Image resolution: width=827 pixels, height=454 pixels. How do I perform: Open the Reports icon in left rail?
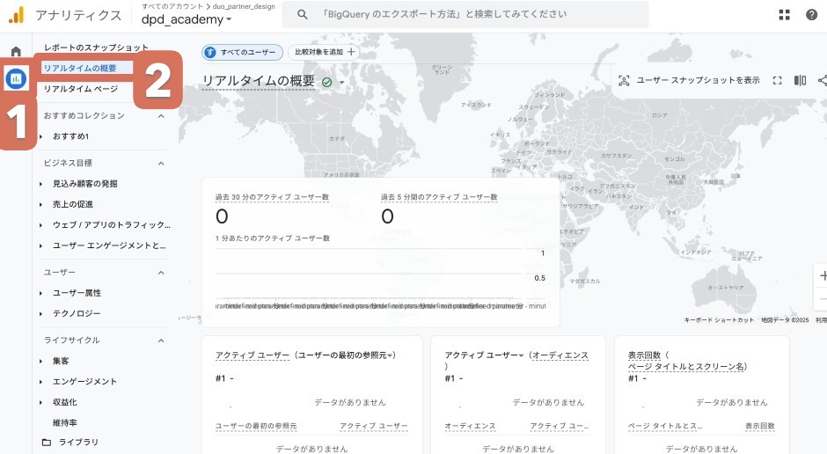click(x=16, y=79)
